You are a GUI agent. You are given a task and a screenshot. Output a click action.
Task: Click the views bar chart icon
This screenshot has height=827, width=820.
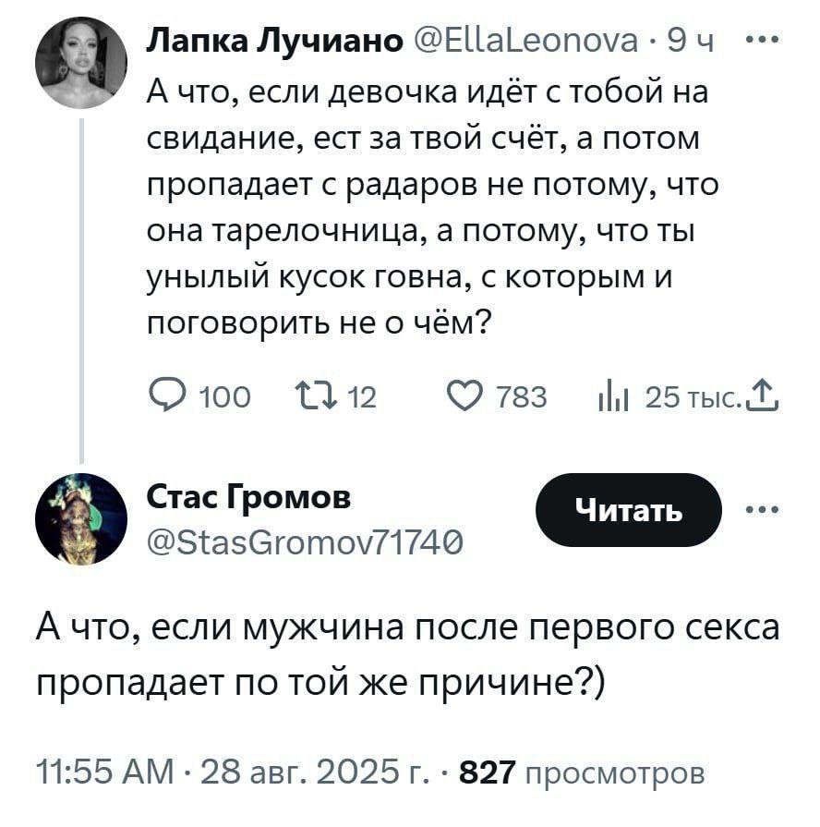[x=612, y=399]
